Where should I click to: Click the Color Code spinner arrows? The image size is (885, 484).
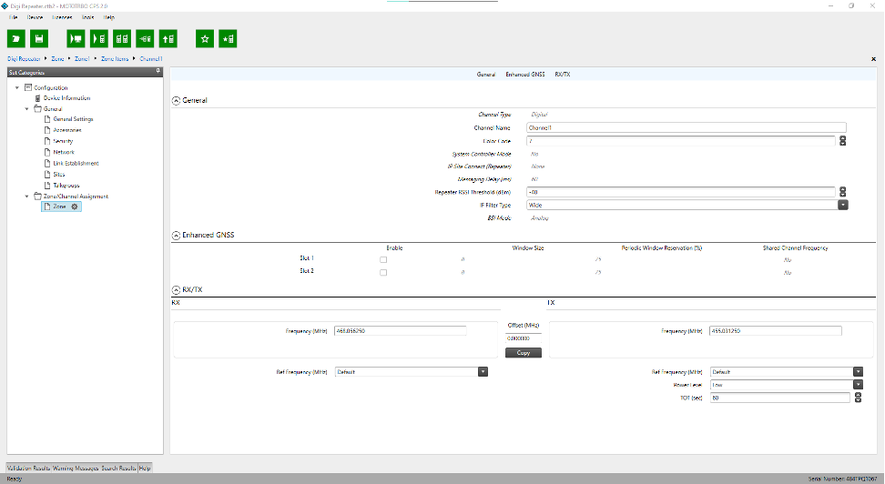click(842, 141)
